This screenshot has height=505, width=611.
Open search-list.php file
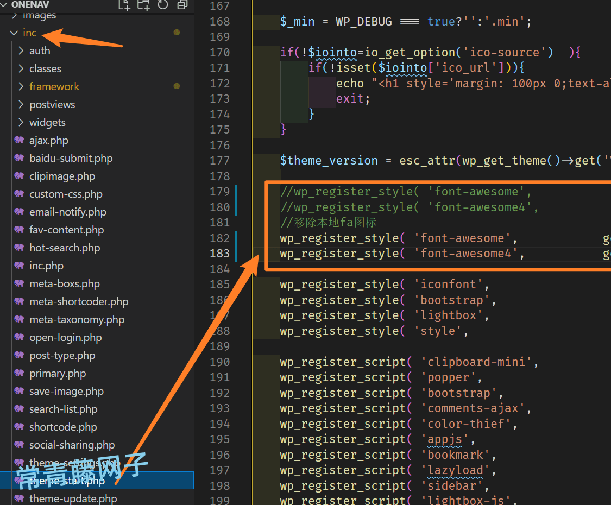pyautogui.click(x=64, y=409)
